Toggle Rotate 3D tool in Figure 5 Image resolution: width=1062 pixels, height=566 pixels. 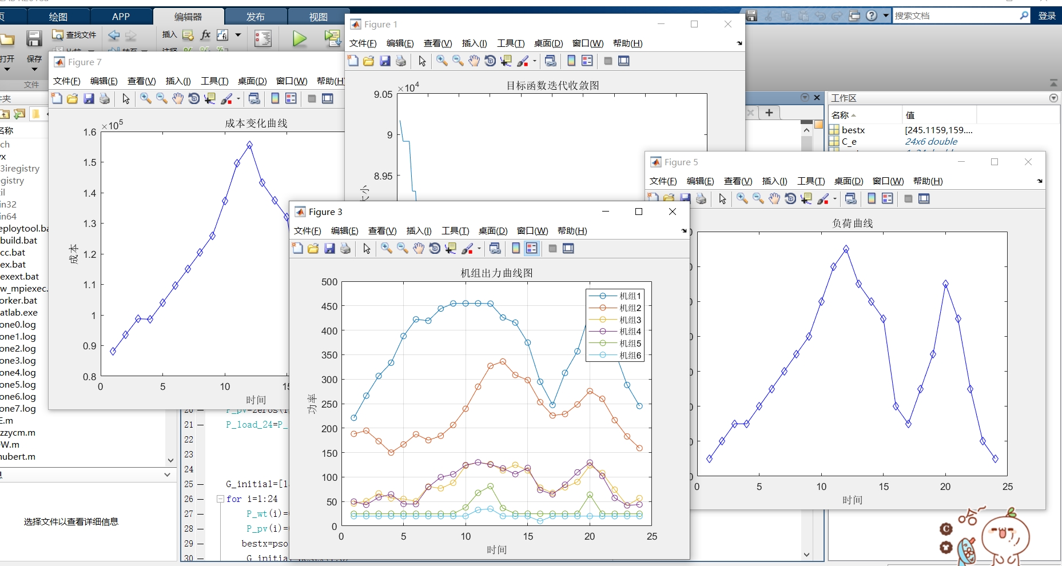[790, 198]
